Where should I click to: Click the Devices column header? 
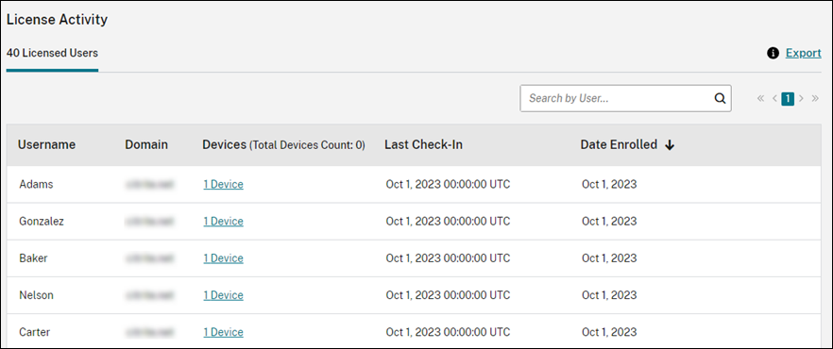(283, 145)
